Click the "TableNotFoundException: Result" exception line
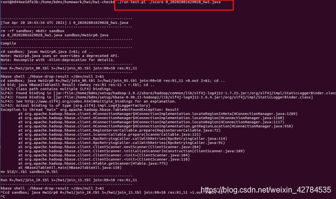This screenshot has height=199, width=336. pyautogui.click(x=90, y=110)
